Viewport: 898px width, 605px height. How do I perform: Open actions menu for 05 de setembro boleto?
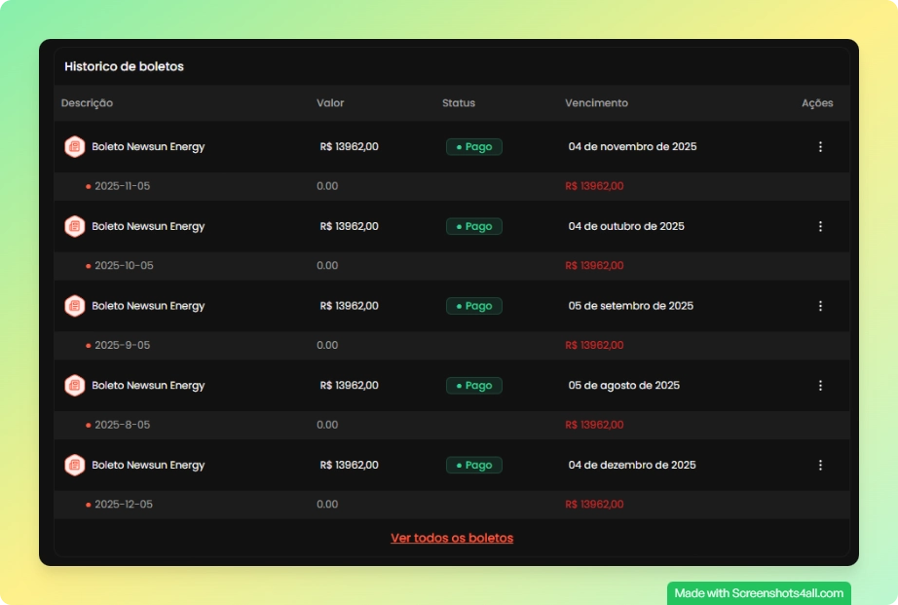(x=820, y=306)
